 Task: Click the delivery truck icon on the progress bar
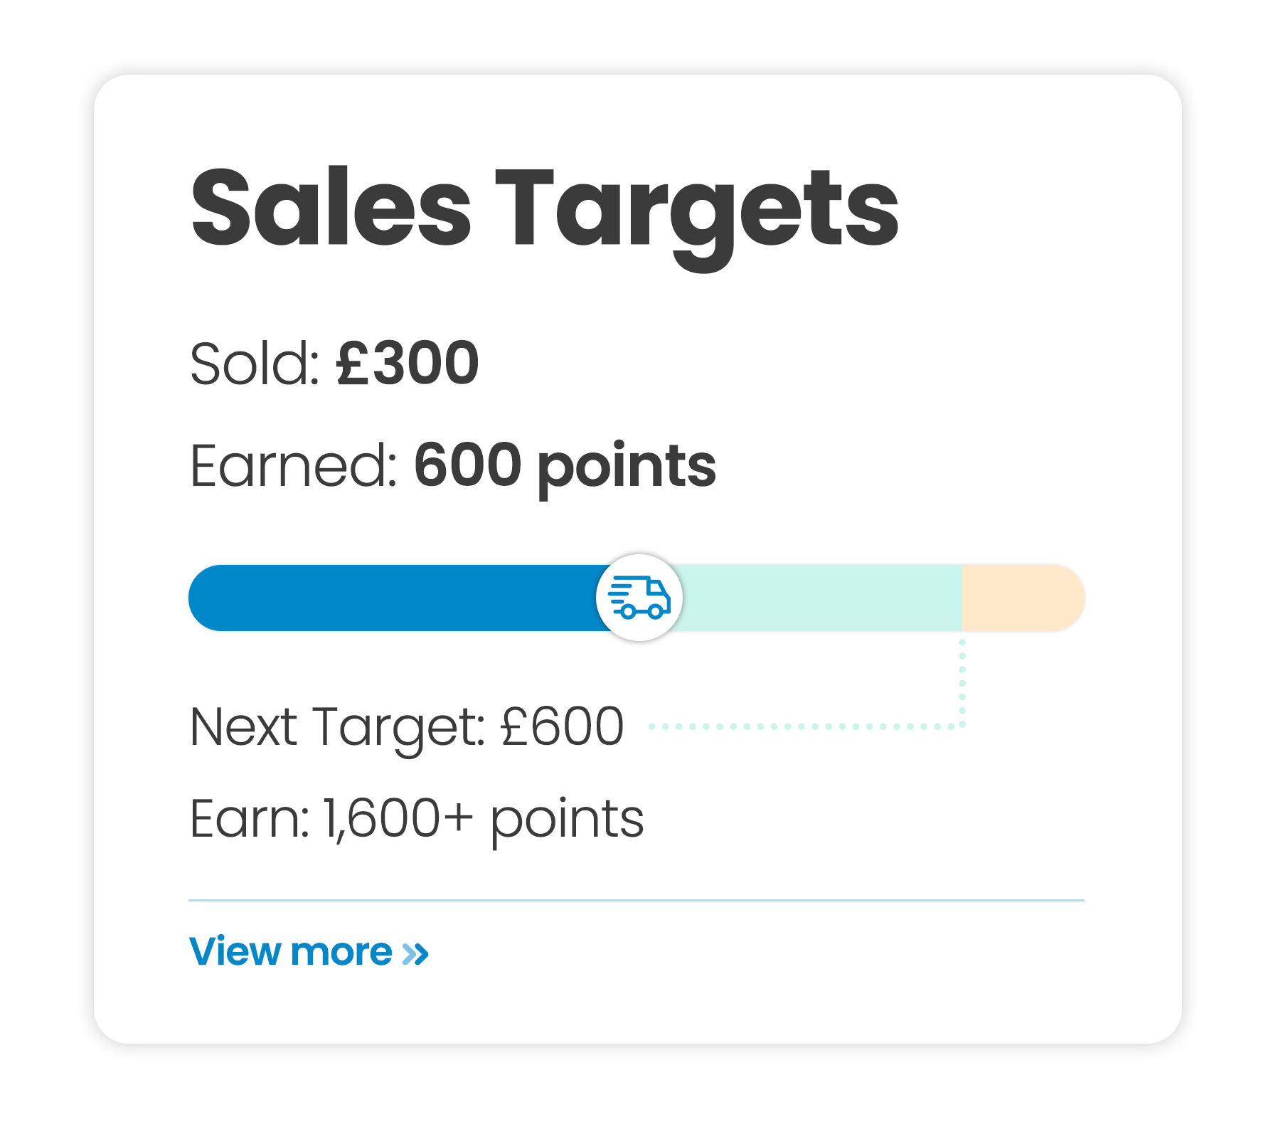(639, 598)
